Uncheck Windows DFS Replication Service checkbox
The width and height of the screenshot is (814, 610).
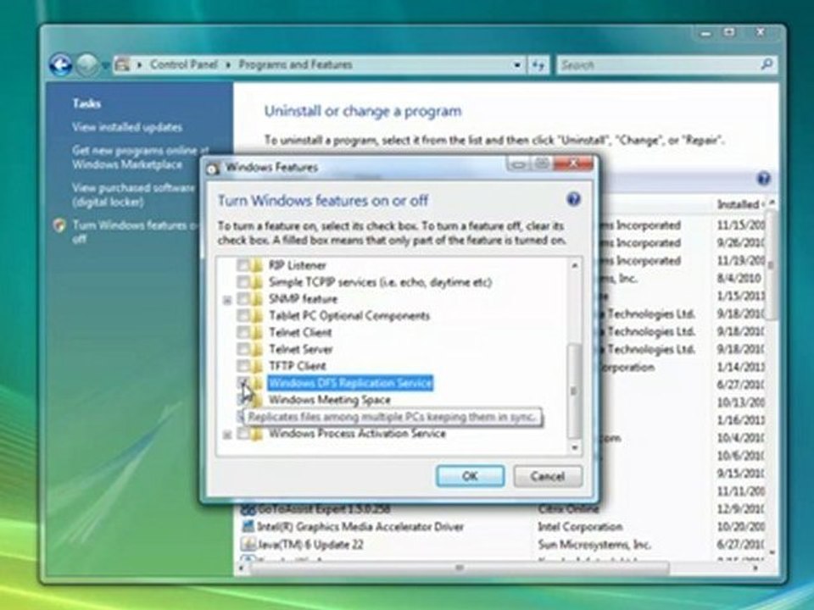click(x=243, y=383)
